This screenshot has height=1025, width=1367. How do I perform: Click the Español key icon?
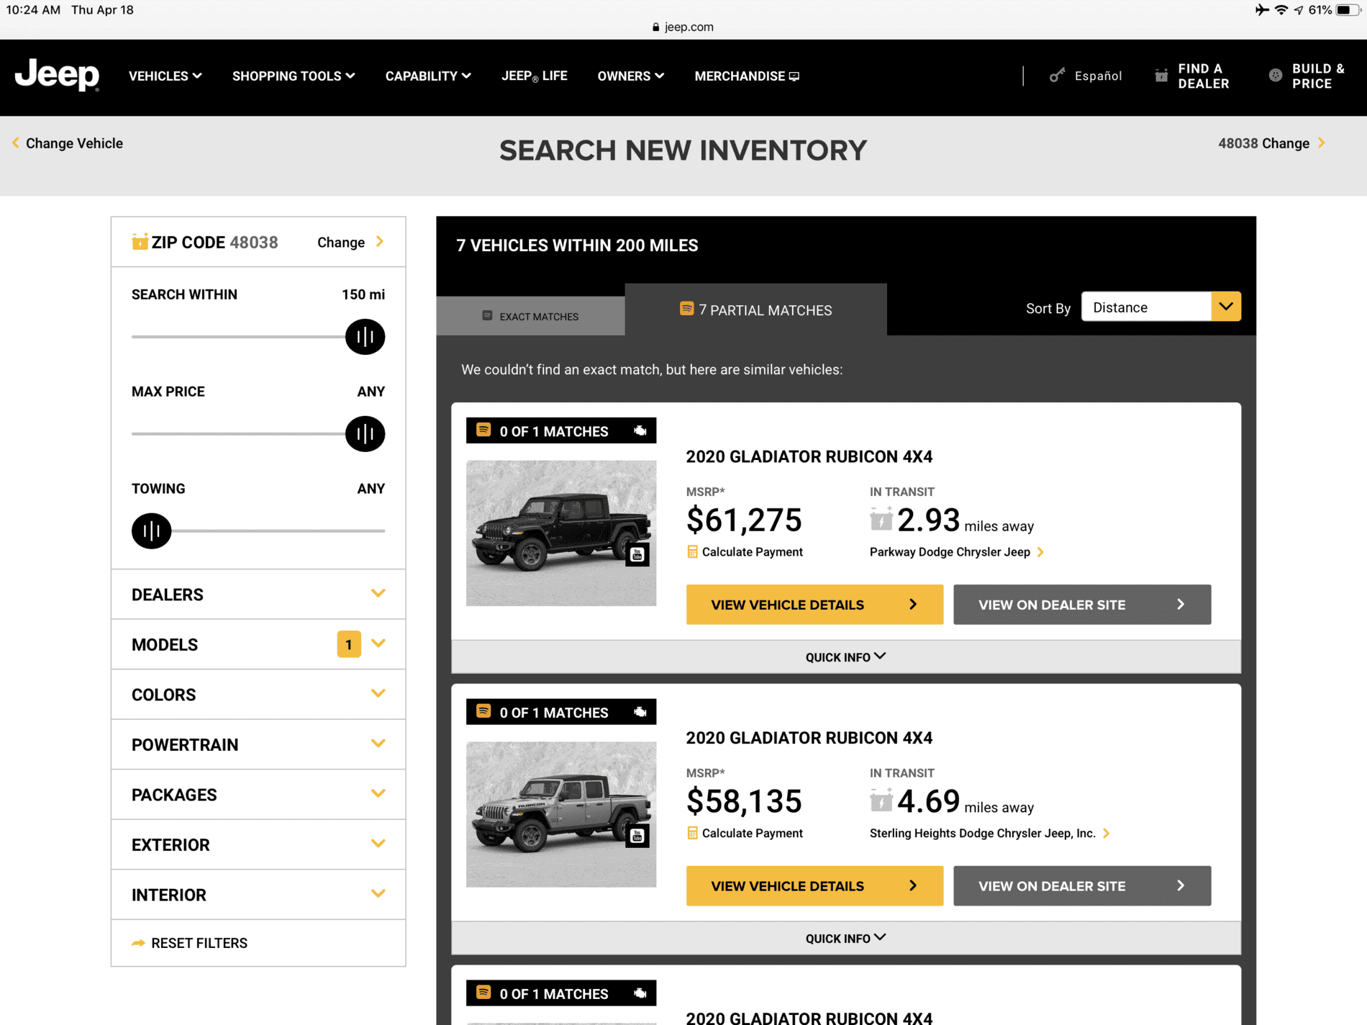(x=1057, y=76)
